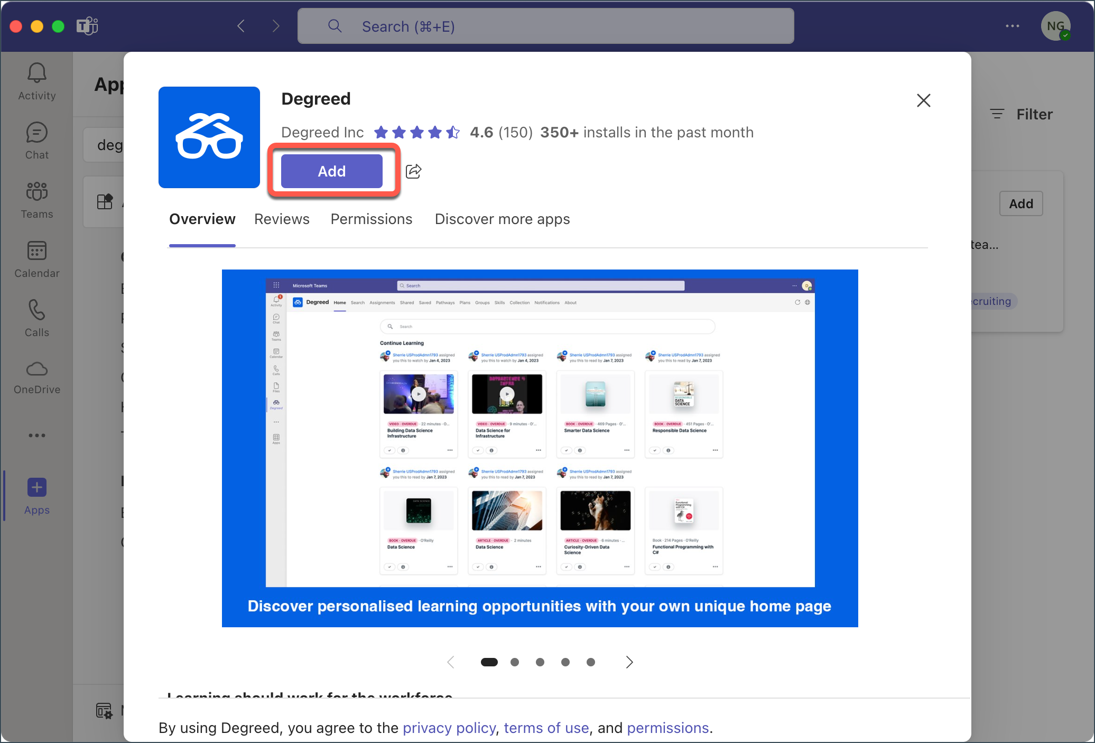The height and width of the screenshot is (743, 1095).
Task: Show next screenshot with right chevron
Action: (629, 662)
